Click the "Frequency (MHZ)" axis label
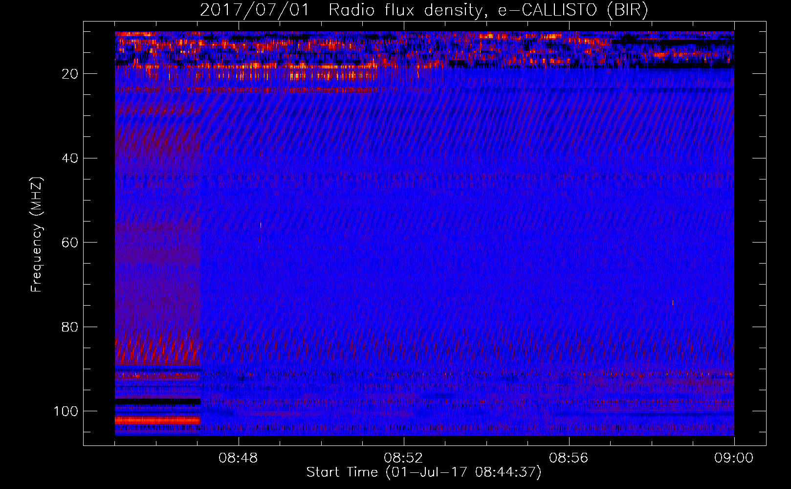 pyautogui.click(x=37, y=234)
